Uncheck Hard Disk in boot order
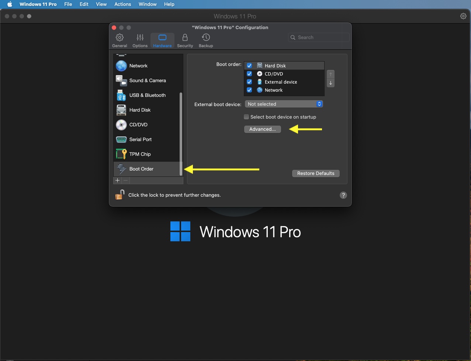Image resolution: width=471 pixels, height=361 pixels. (249, 66)
